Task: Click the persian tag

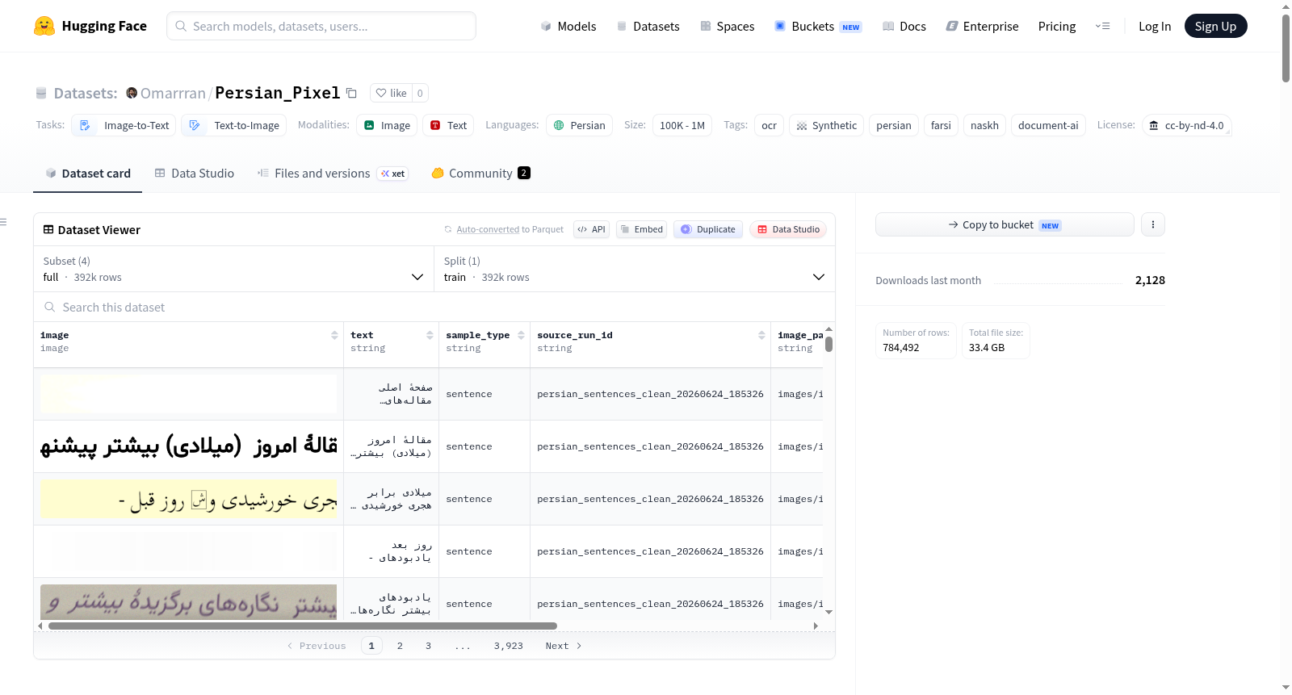Action: 894,125
